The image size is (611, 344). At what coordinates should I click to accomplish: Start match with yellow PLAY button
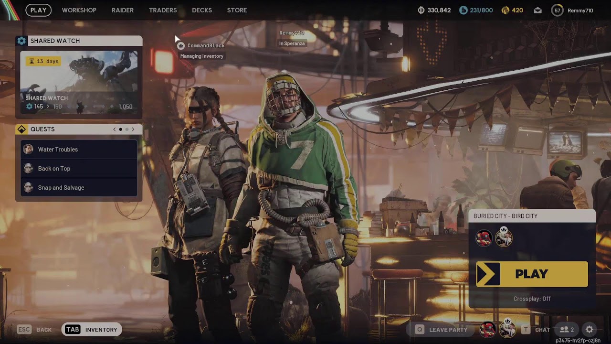pos(532,274)
